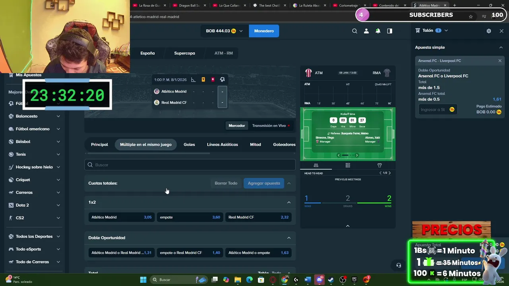Select Real Madrid CF odds 2,32

[x=258, y=217]
